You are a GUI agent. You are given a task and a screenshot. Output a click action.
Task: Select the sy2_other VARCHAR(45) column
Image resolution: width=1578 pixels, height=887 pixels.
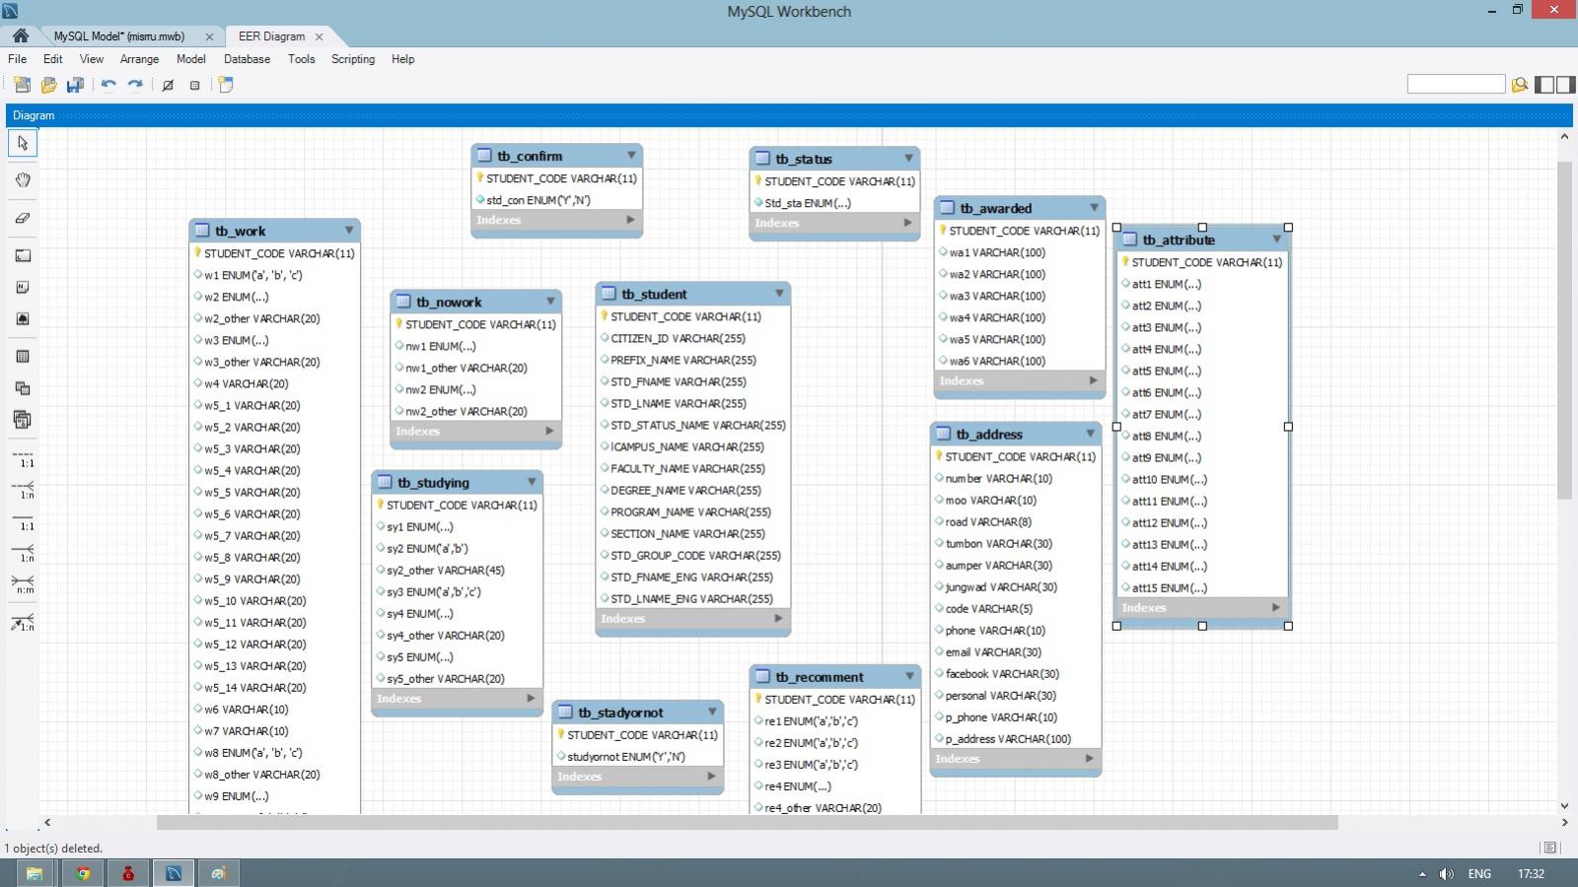[x=457, y=571]
